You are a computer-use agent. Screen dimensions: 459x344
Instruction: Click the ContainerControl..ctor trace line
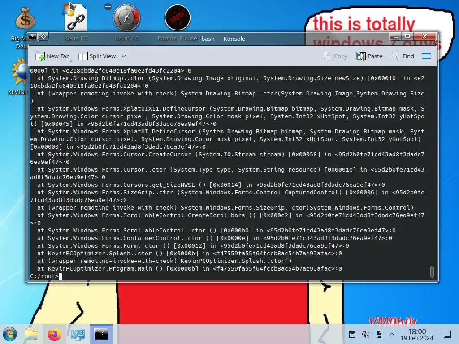coord(215,238)
